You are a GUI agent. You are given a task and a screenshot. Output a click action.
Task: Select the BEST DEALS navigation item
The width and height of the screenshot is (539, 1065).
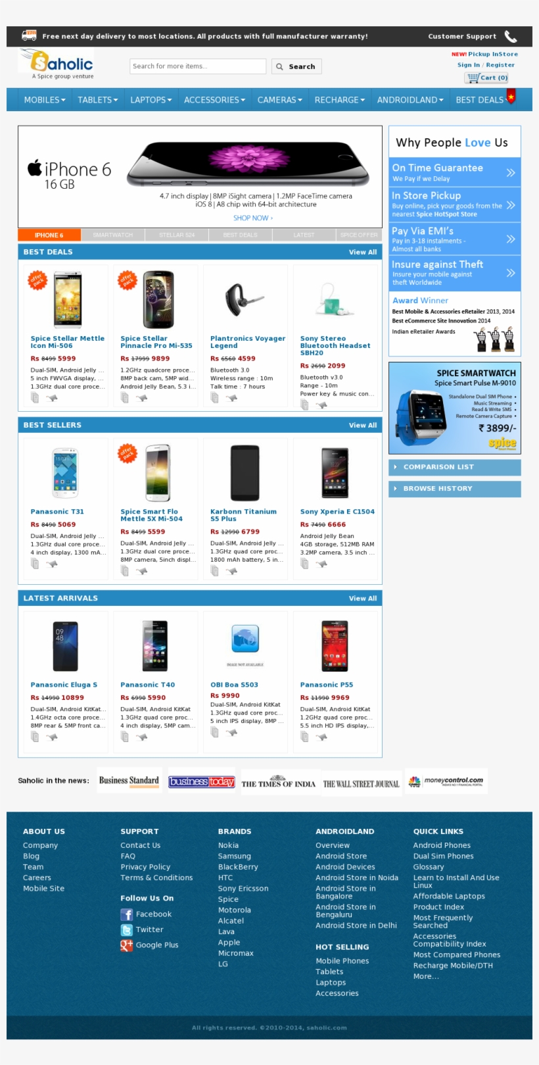point(480,100)
